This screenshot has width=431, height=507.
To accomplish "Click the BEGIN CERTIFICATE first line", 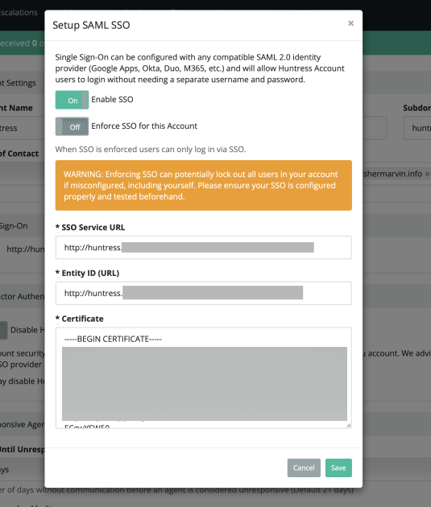I will coord(113,339).
